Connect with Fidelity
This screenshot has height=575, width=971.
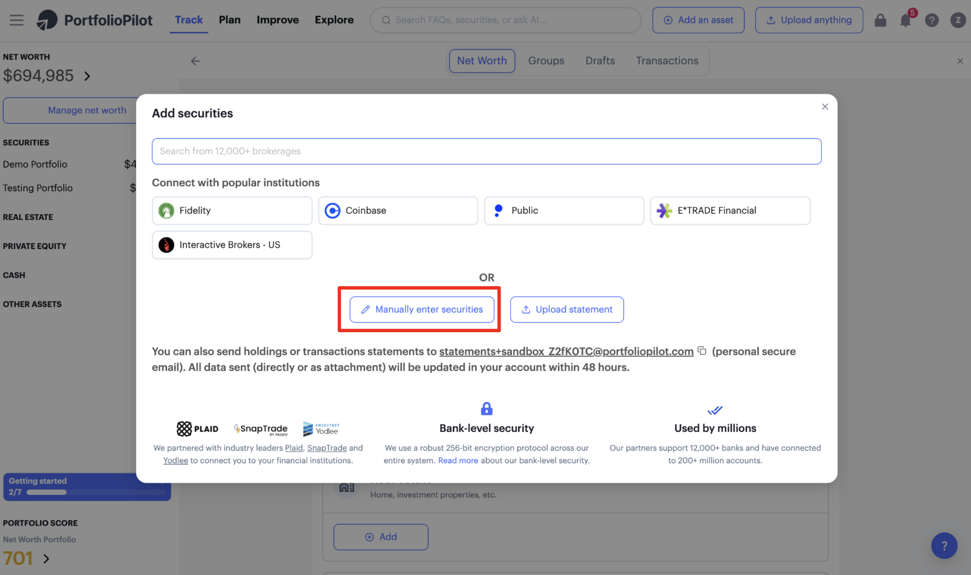tap(232, 210)
